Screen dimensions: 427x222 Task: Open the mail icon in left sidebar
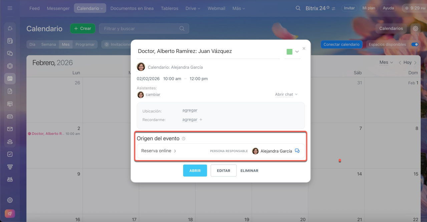pos(10,129)
